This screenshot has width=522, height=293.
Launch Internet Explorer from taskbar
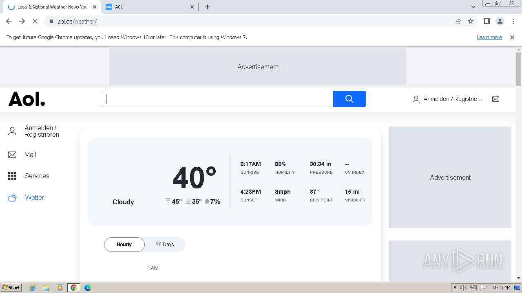(x=32, y=288)
